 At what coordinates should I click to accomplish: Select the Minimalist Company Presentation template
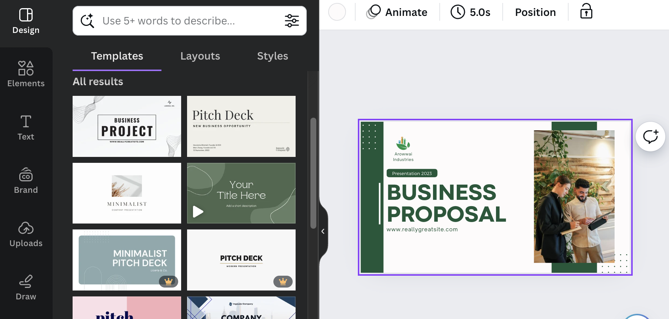tap(127, 193)
